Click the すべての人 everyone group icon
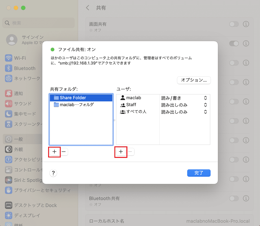 (123, 112)
